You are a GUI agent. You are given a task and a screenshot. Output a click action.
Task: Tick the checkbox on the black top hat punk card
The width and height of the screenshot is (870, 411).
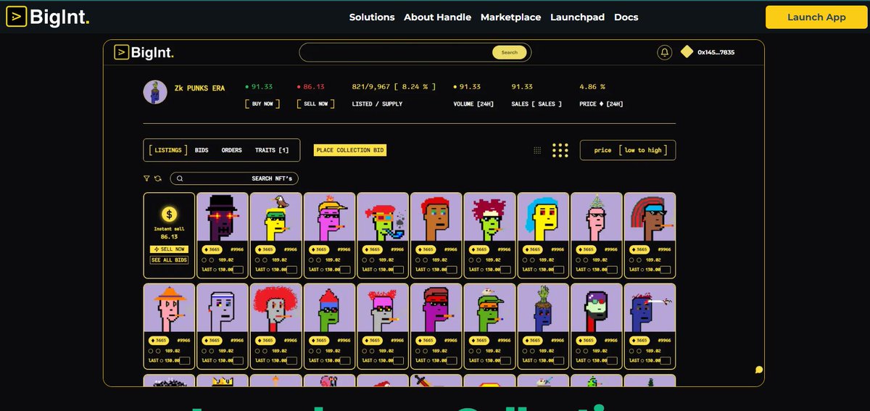point(238,269)
